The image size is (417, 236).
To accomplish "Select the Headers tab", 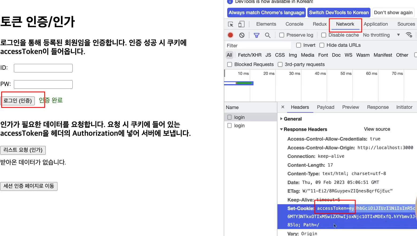I will pyautogui.click(x=300, y=107).
